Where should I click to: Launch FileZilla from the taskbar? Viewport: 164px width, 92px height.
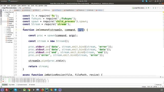tap(7, 90)
